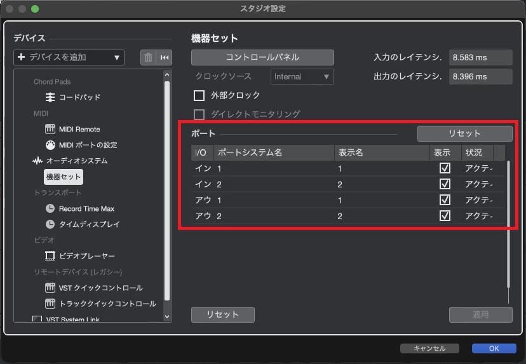
Task: Select 機器セット under オーディオシステム
Action: 64,177
